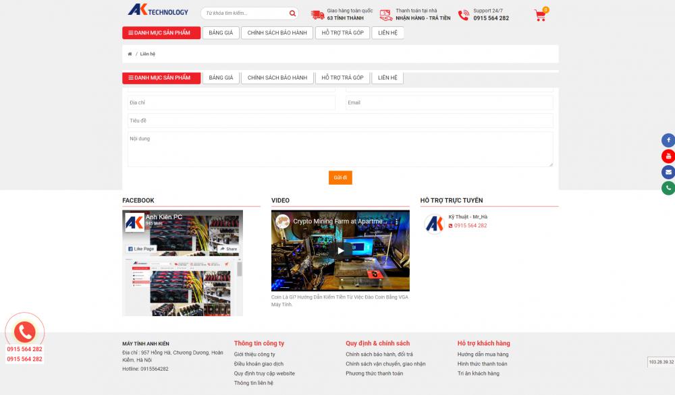The width and height of the screenshot is (675, 395).
Task: Click the YouTube floating side icon
Action: [x=668, y=156]
